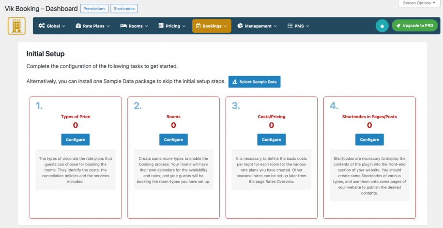Click the red Rooms card heading
The image size is (443, 228).
pyautogui.click(x=173, y=116)
